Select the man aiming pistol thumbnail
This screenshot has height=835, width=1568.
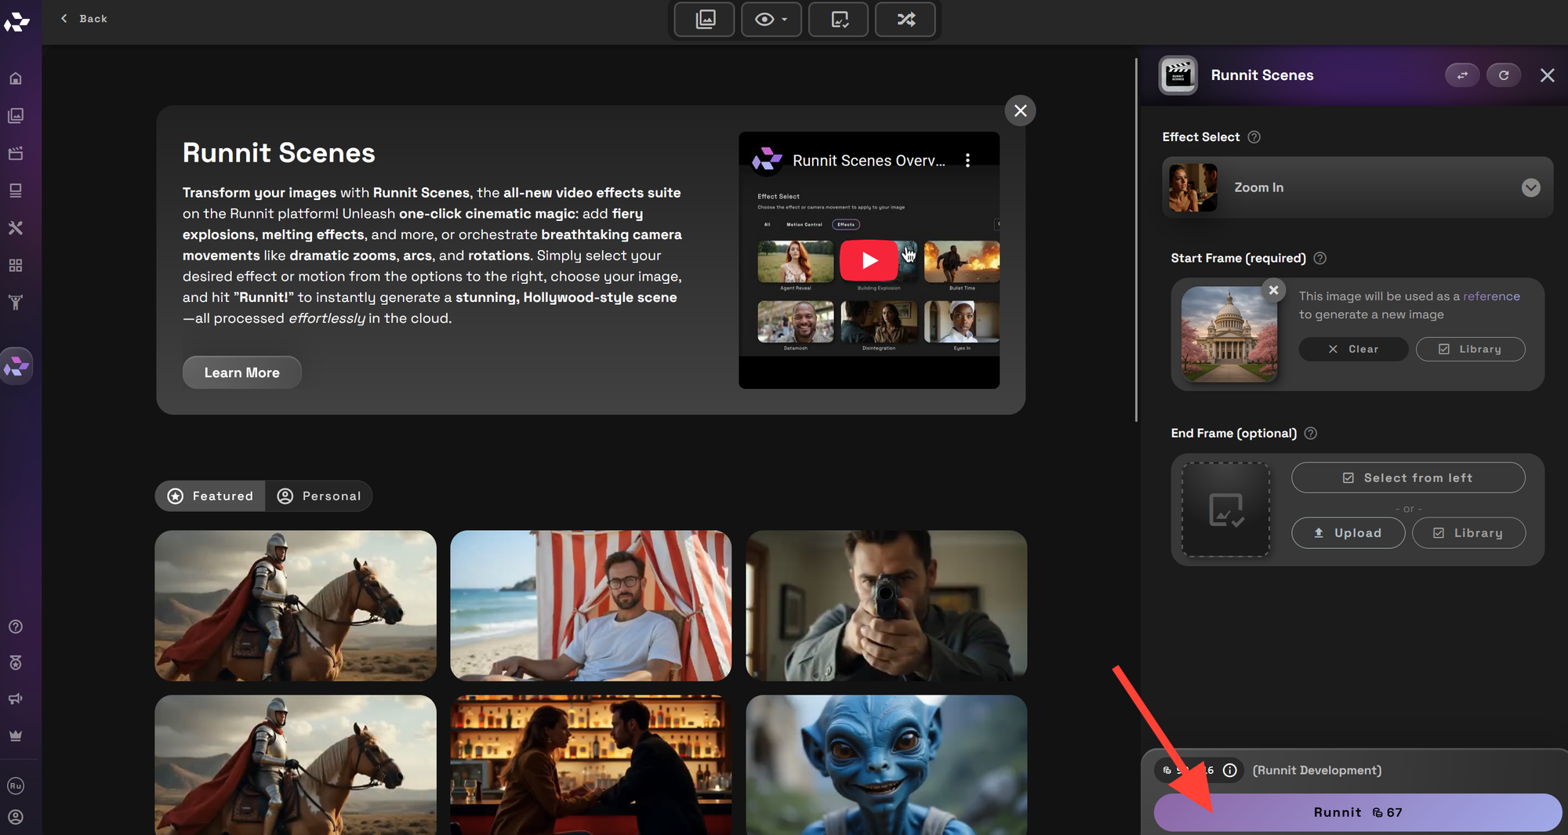point(886,605)
